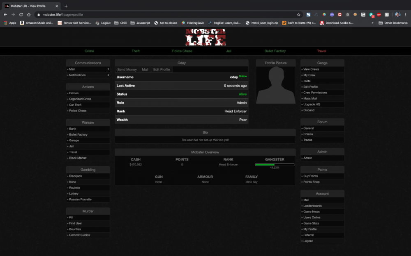This screenshot has width=411, height=256.
Task: Open the AdBlock Plus extension
Action: point(379,14)
